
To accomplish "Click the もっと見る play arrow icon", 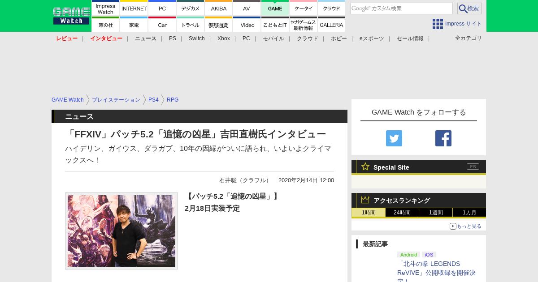I will click(453, 226).
